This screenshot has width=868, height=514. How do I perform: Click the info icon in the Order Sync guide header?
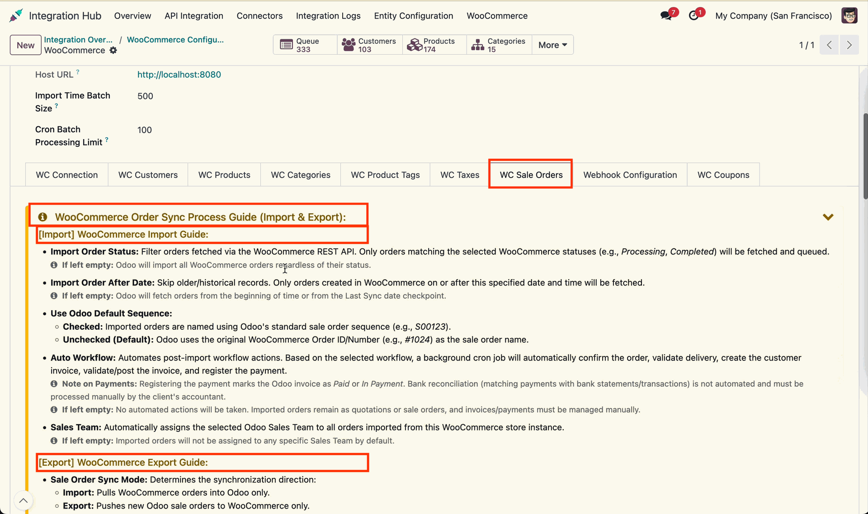[x=42, y=217]
